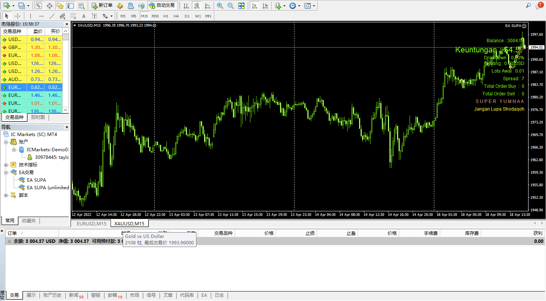Toggle the chart shift button
The image size is (546, 301).
click(265, 6)
